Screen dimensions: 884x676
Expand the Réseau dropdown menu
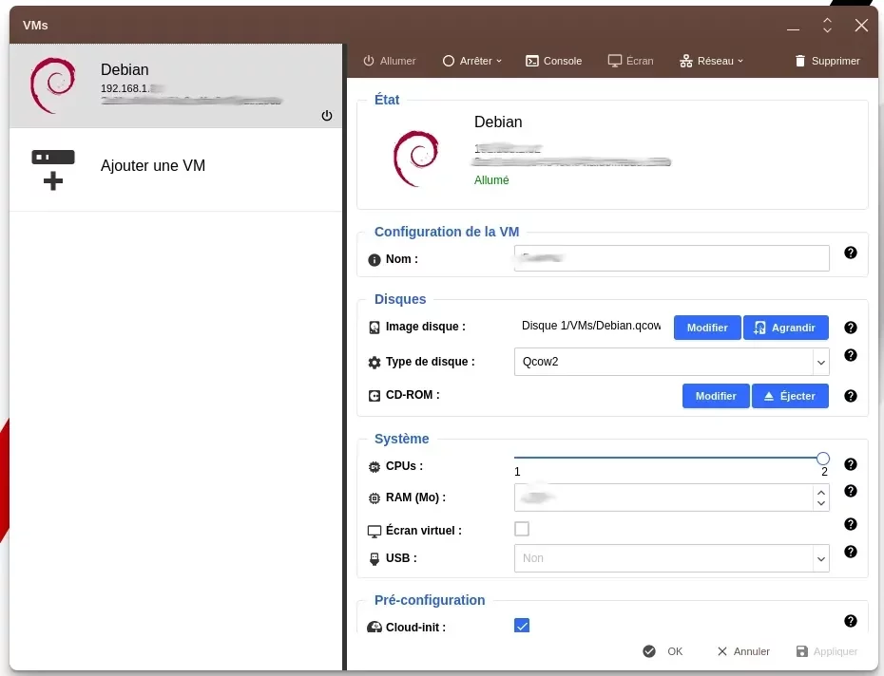[712, 61]
